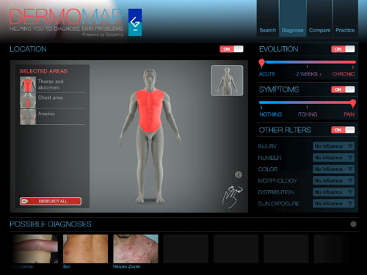367x275 pixels.
Task: Switch off Other Filters toggle
Action: tap(343, 130)
